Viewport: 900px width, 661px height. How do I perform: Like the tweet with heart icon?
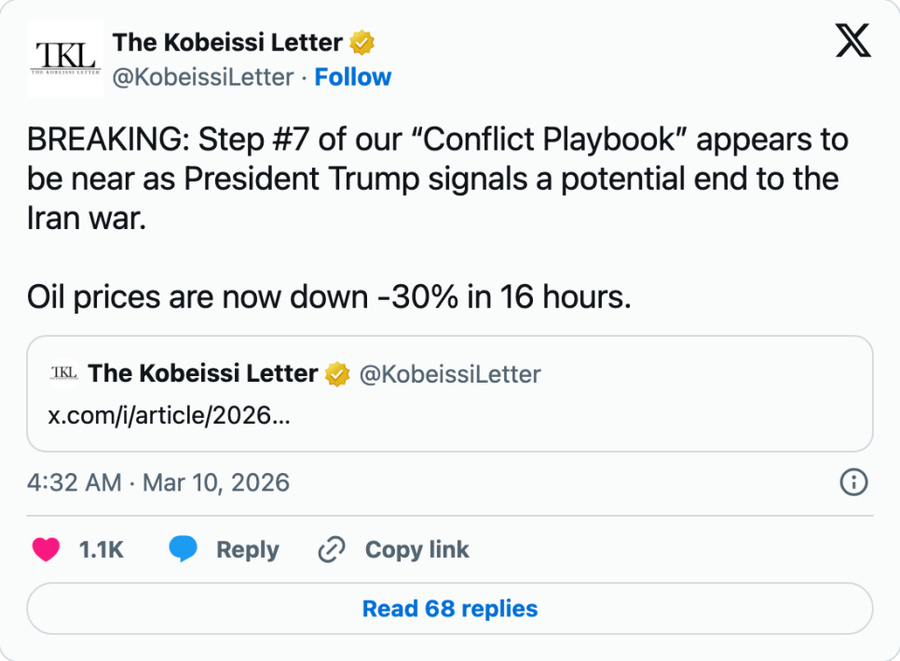(x=46, y=550)
